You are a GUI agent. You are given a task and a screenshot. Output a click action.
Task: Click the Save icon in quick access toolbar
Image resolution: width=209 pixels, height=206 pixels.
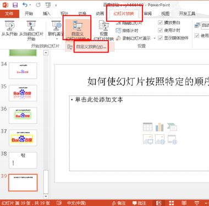[x=15, y=5]
